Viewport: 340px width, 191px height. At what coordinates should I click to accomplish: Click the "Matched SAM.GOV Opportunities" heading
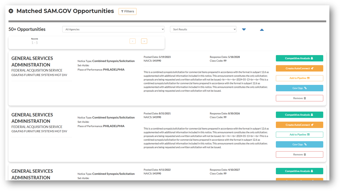tap(65, 11)
